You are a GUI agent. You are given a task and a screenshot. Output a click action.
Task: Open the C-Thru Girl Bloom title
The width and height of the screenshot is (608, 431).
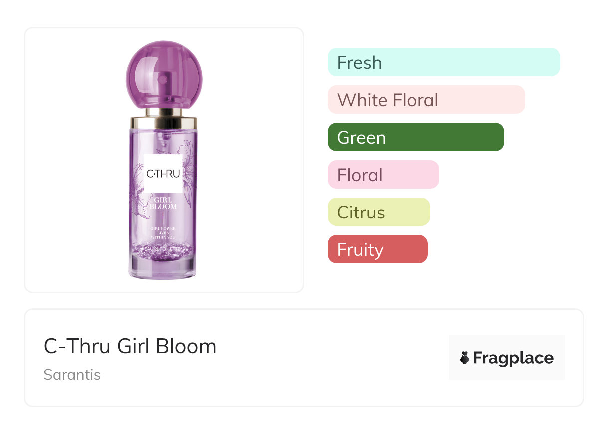coord(130,346)
